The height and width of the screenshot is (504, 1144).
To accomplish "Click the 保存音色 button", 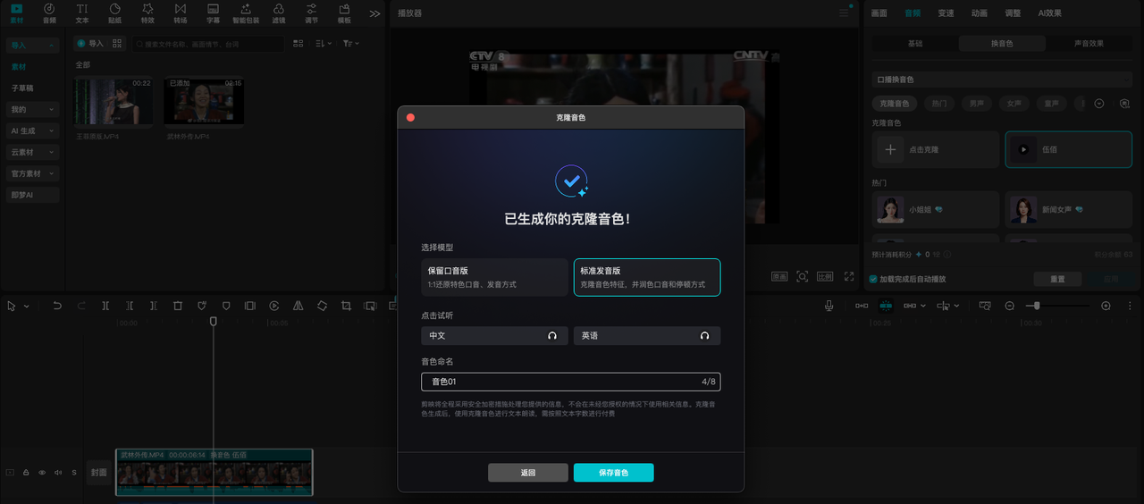I will pyautogui.click(x=613, y=473).
